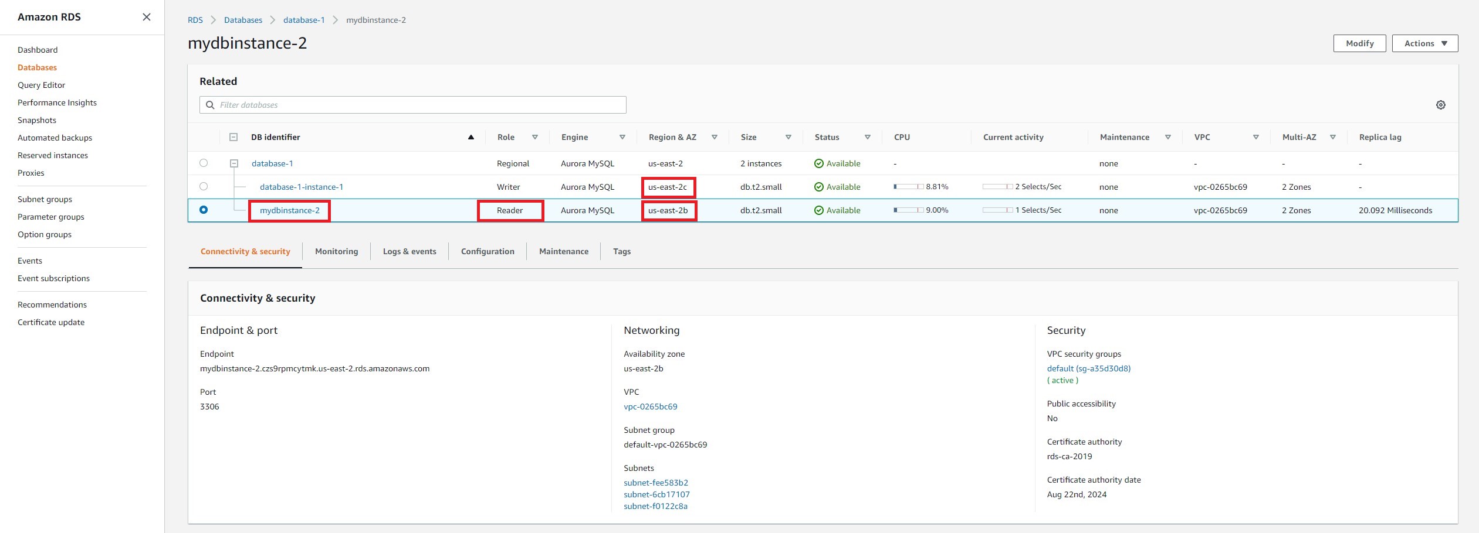The width and height of the screenshot is (1479, 533).
Task: Close the Amazon RDS navigation panel
Action: click(147, 17)
